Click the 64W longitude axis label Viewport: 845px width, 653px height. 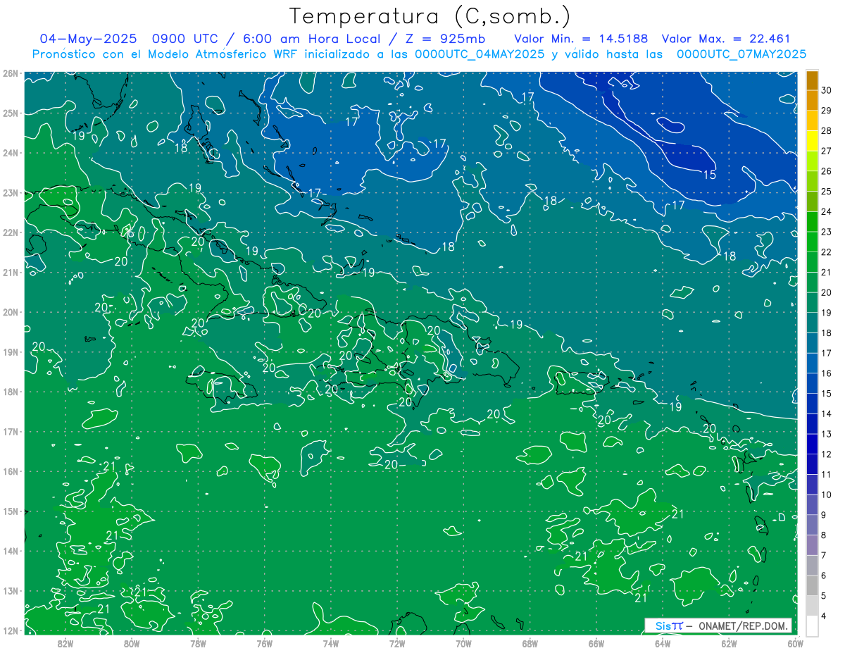point(663,644)
